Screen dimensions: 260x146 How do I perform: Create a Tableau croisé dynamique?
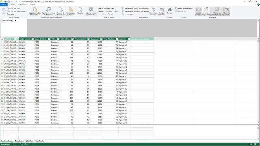pyautogui.click(x=91, y=11)
